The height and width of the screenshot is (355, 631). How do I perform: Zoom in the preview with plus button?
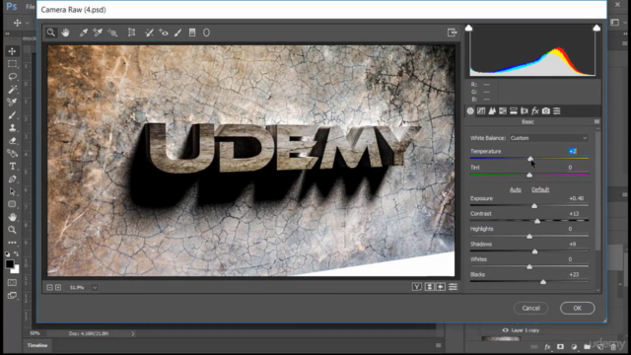58,287
